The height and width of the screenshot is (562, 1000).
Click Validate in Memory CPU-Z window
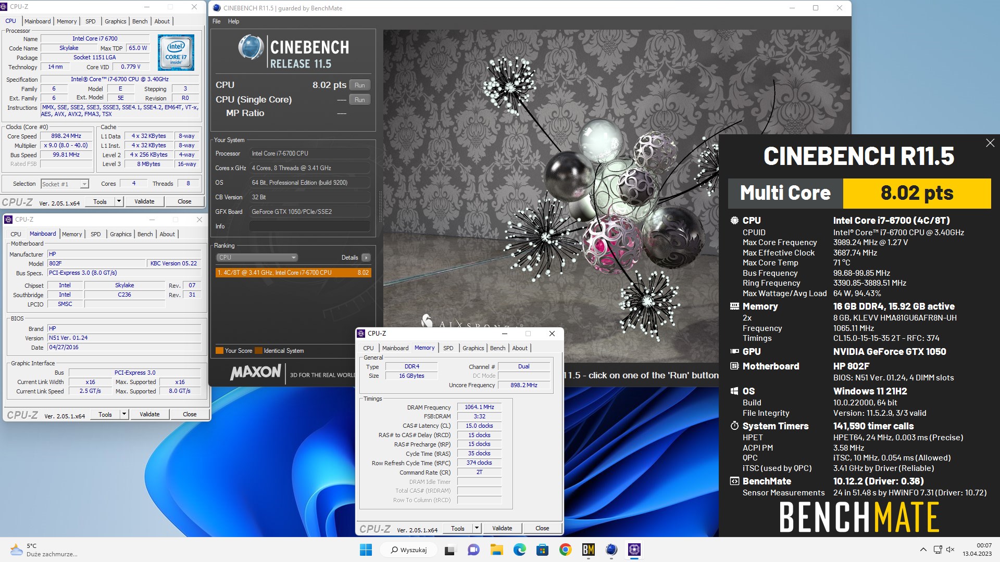pos(502,528)
